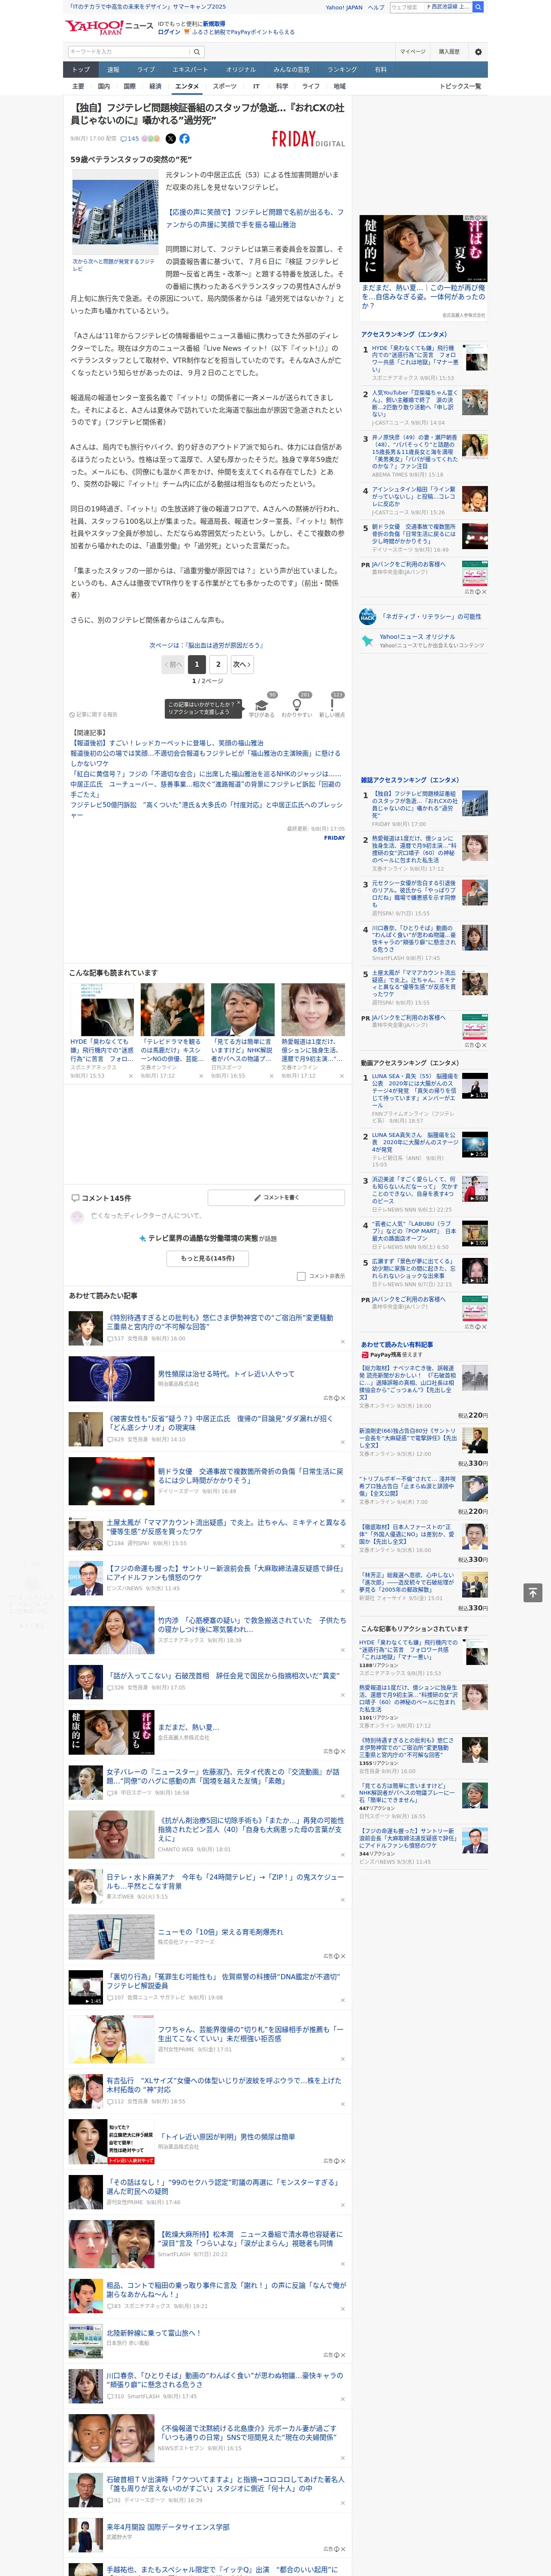The height and width of the screenshot is (2576, 551).
Task: Select the ライブ top navigation tab
Action: click(x=146, y=70)
